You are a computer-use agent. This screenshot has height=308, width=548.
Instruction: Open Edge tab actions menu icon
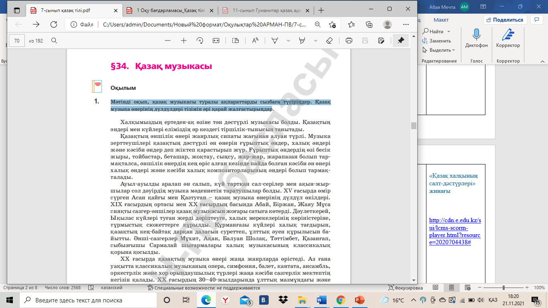tap(17, 10)
